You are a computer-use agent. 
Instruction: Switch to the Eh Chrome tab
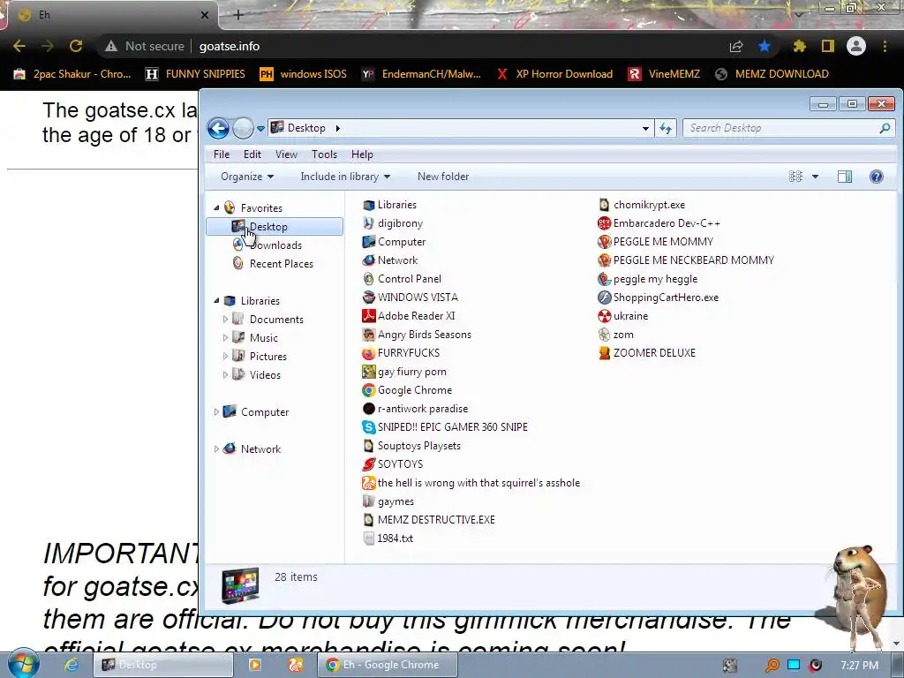tap(112, 15)
